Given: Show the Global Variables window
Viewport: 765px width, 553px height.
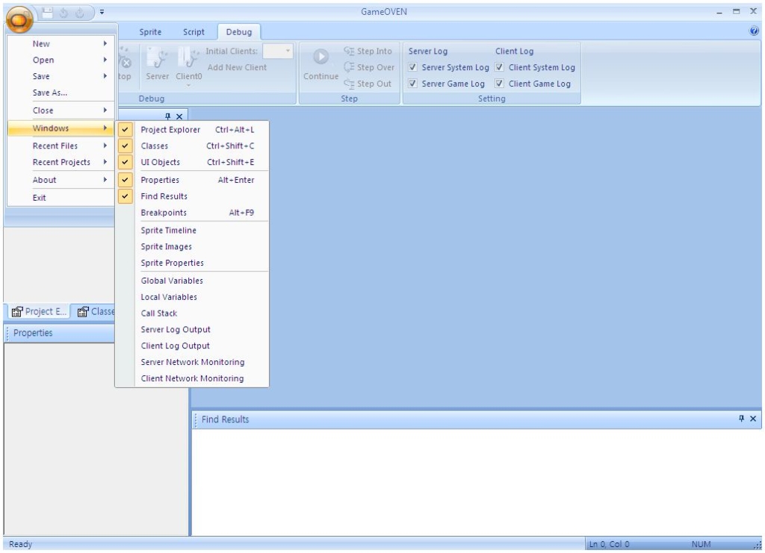Looking at the screenshot, I should [192, 281].
